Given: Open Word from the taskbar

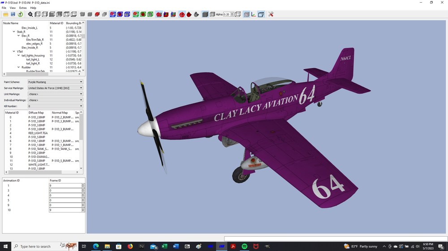Looking at the screenshot, I should 176,246.
